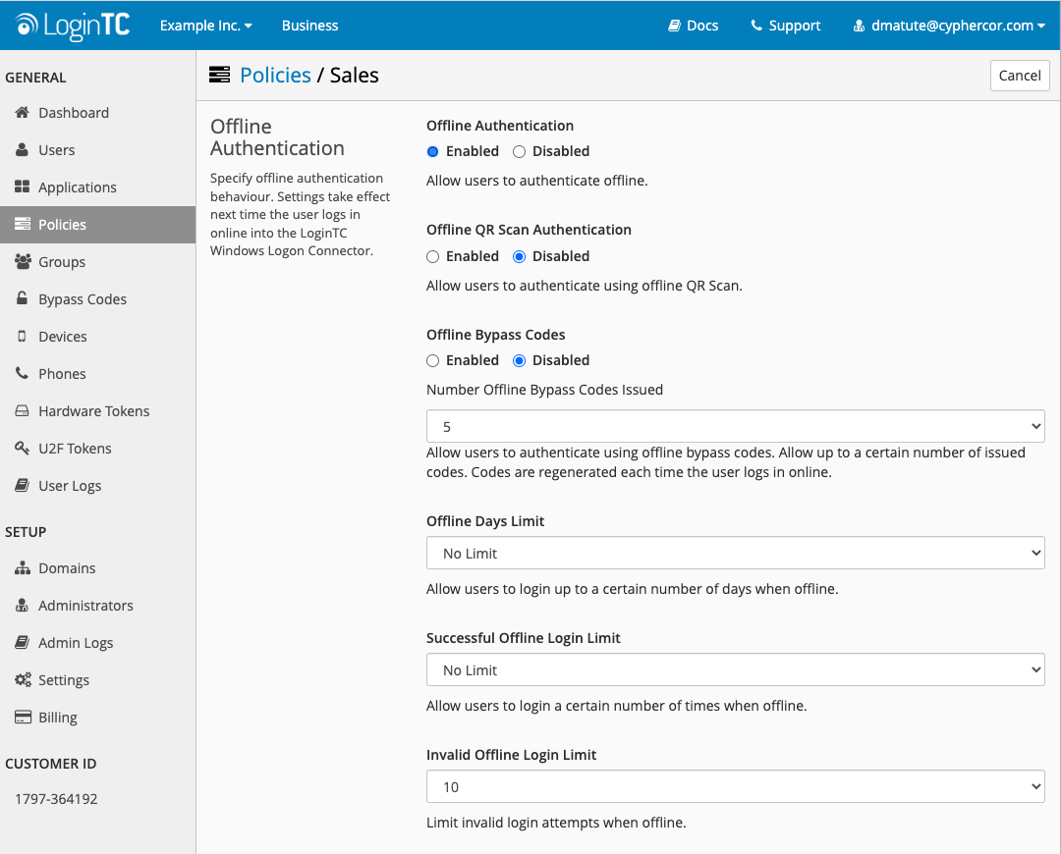Click the Dashboard home icon in sidebar

22,113
